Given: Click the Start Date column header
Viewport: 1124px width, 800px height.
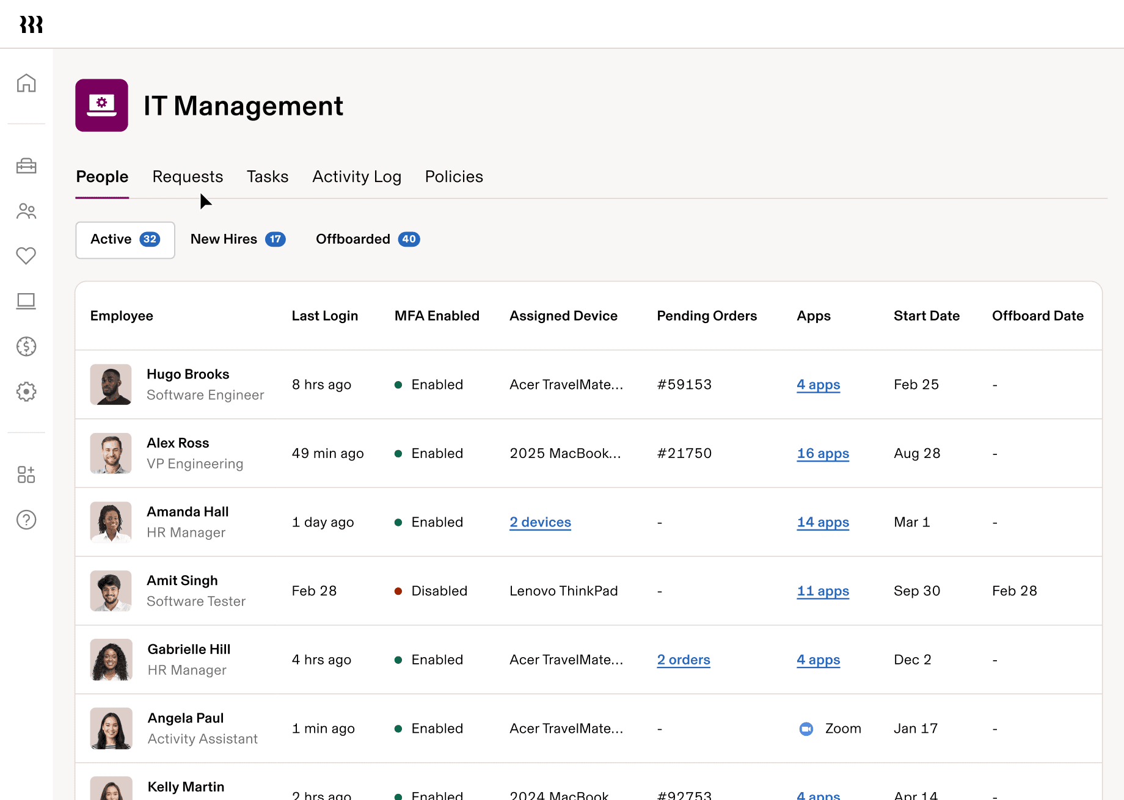Looking at the screenshot, I should [x=927, y=316].
